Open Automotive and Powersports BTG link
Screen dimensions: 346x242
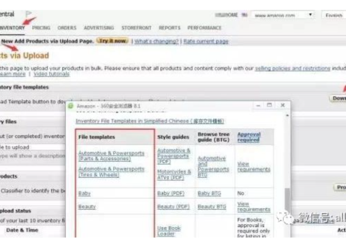click(x=213, y=167)
